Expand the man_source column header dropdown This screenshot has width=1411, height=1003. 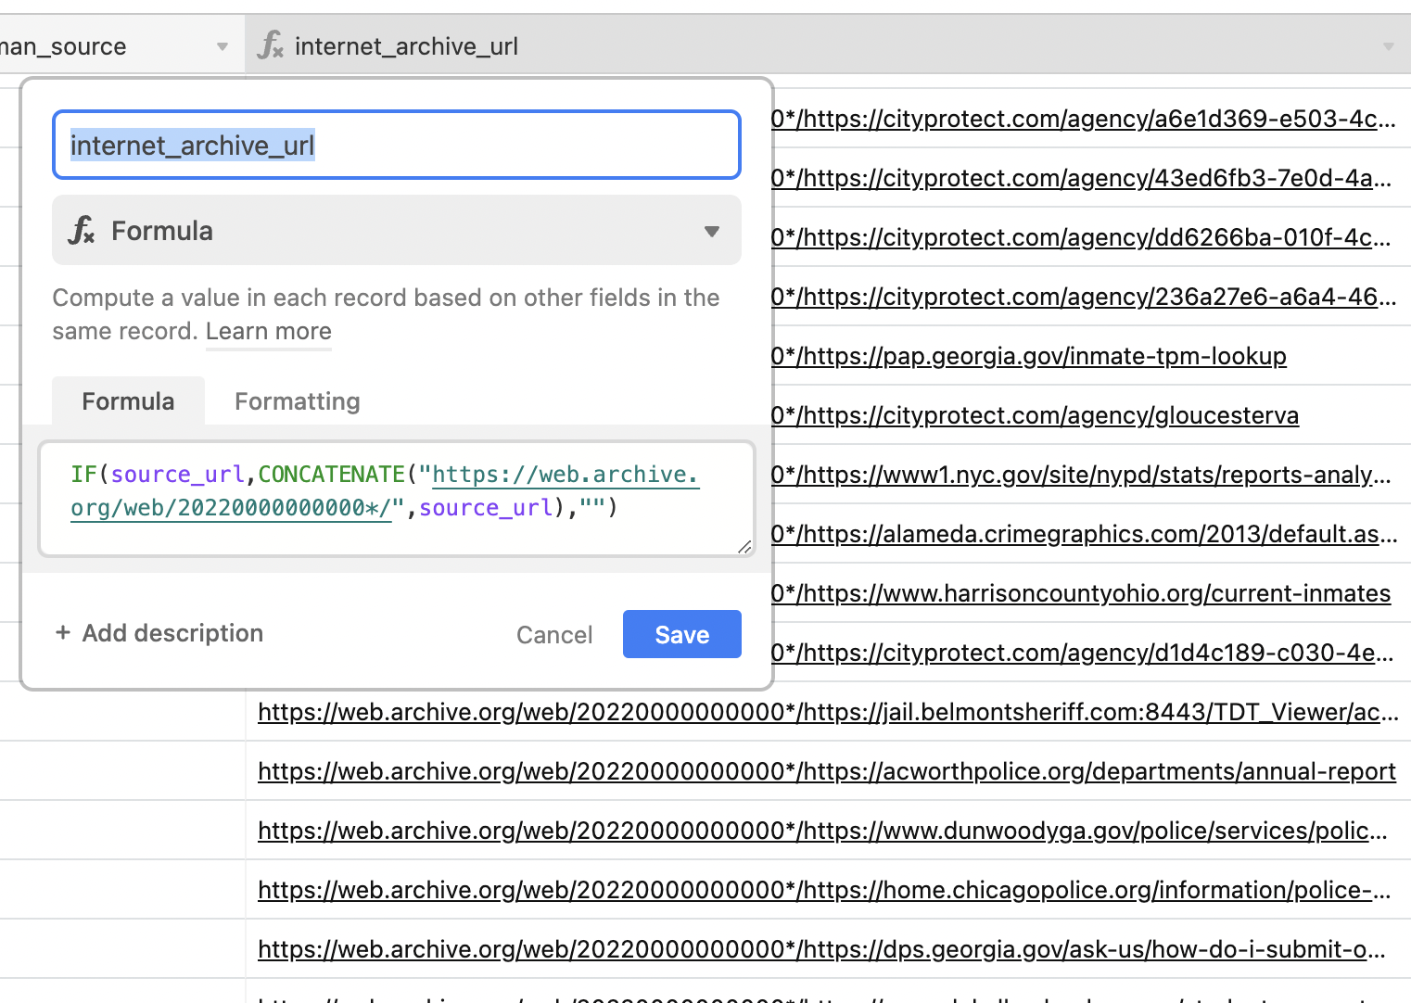pyautogui.click(x=222, y=45)
